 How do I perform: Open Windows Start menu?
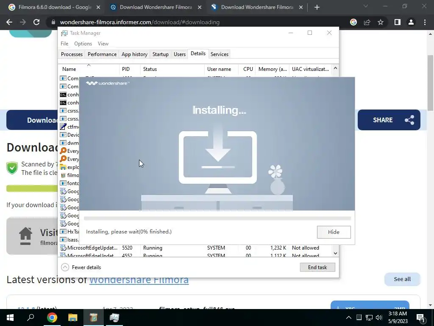[x=10, y=318]
